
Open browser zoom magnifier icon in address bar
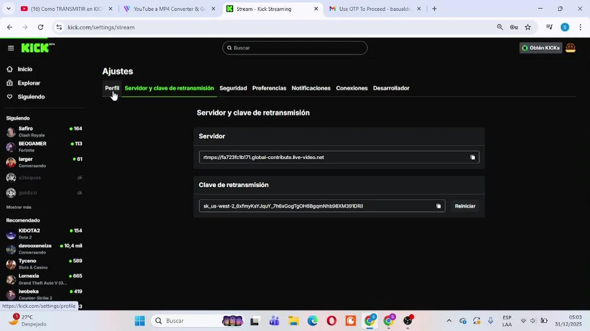500,27
